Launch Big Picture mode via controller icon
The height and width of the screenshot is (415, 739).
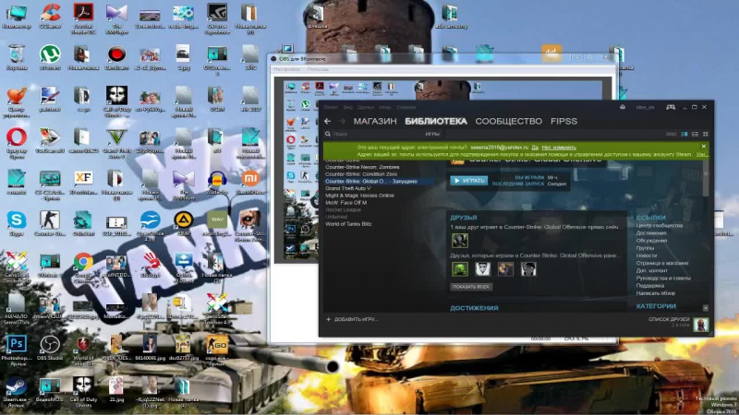671,107
